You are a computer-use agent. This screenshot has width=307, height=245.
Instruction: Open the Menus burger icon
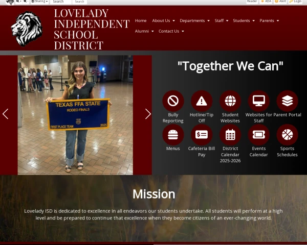point(173,135)
